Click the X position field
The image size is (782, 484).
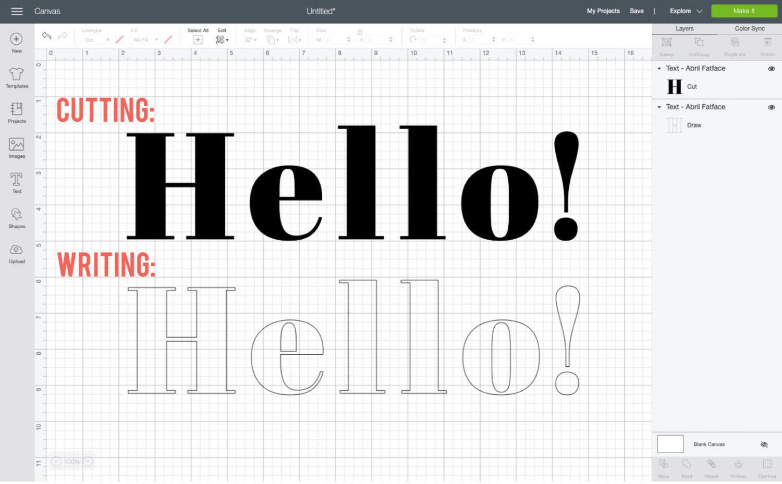pos(480,40)
